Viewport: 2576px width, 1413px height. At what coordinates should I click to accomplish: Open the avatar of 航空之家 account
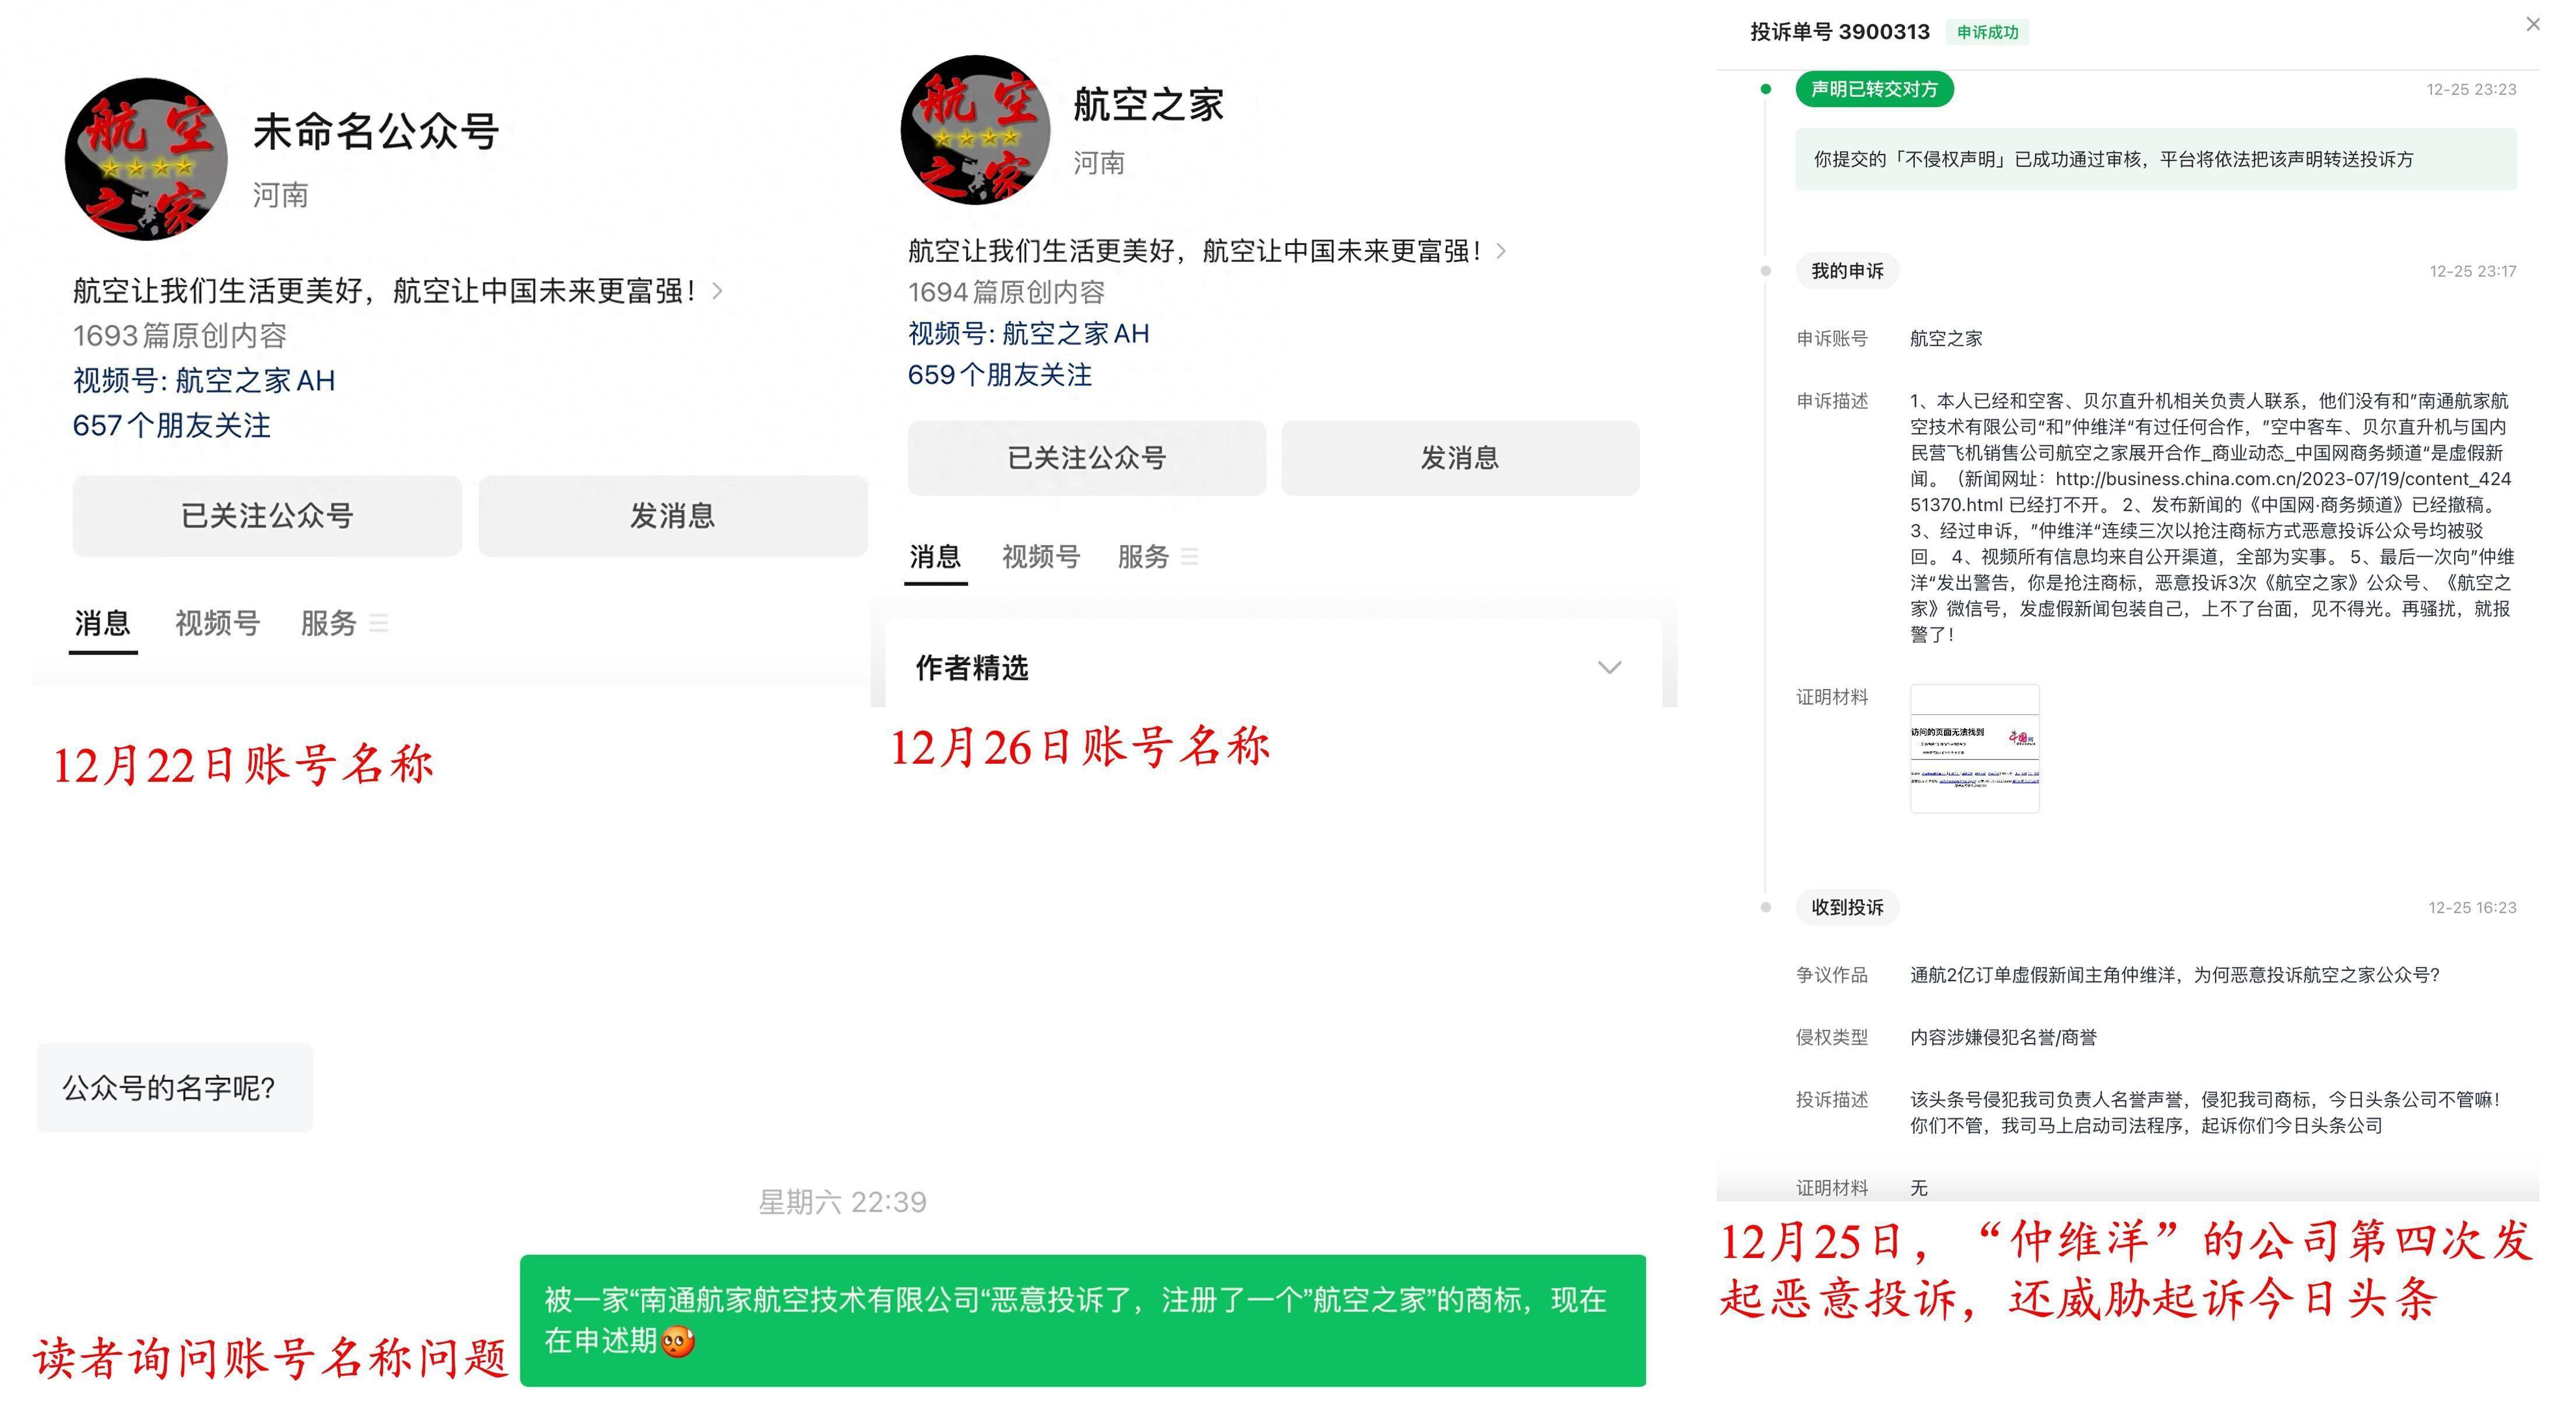[x=975, y=130]
